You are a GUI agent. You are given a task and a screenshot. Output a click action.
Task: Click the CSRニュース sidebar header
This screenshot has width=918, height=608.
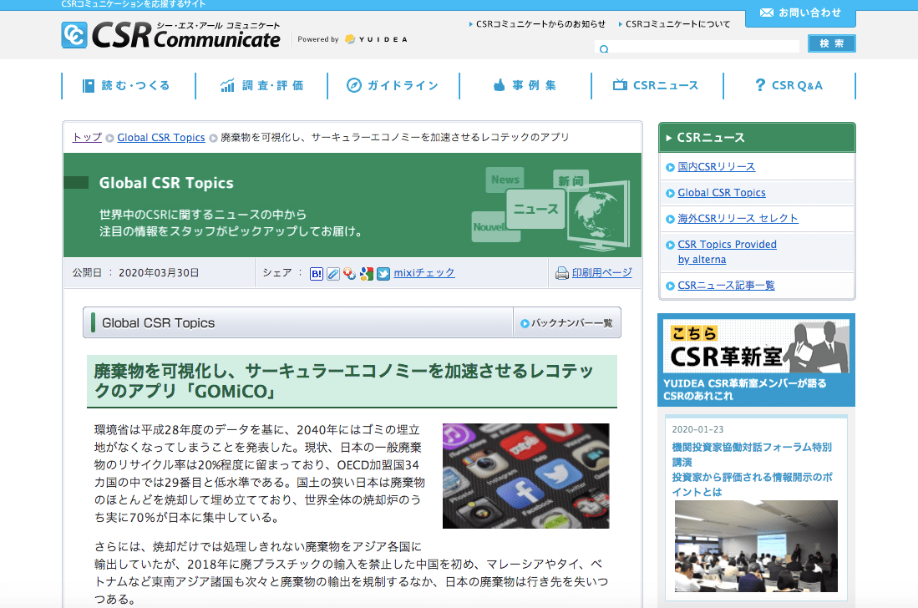[x=757, y=138]
